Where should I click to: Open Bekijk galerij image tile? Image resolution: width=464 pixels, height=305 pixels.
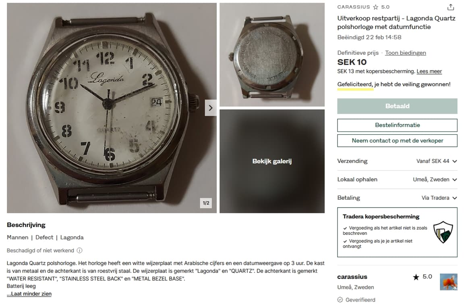click(272, 161)
